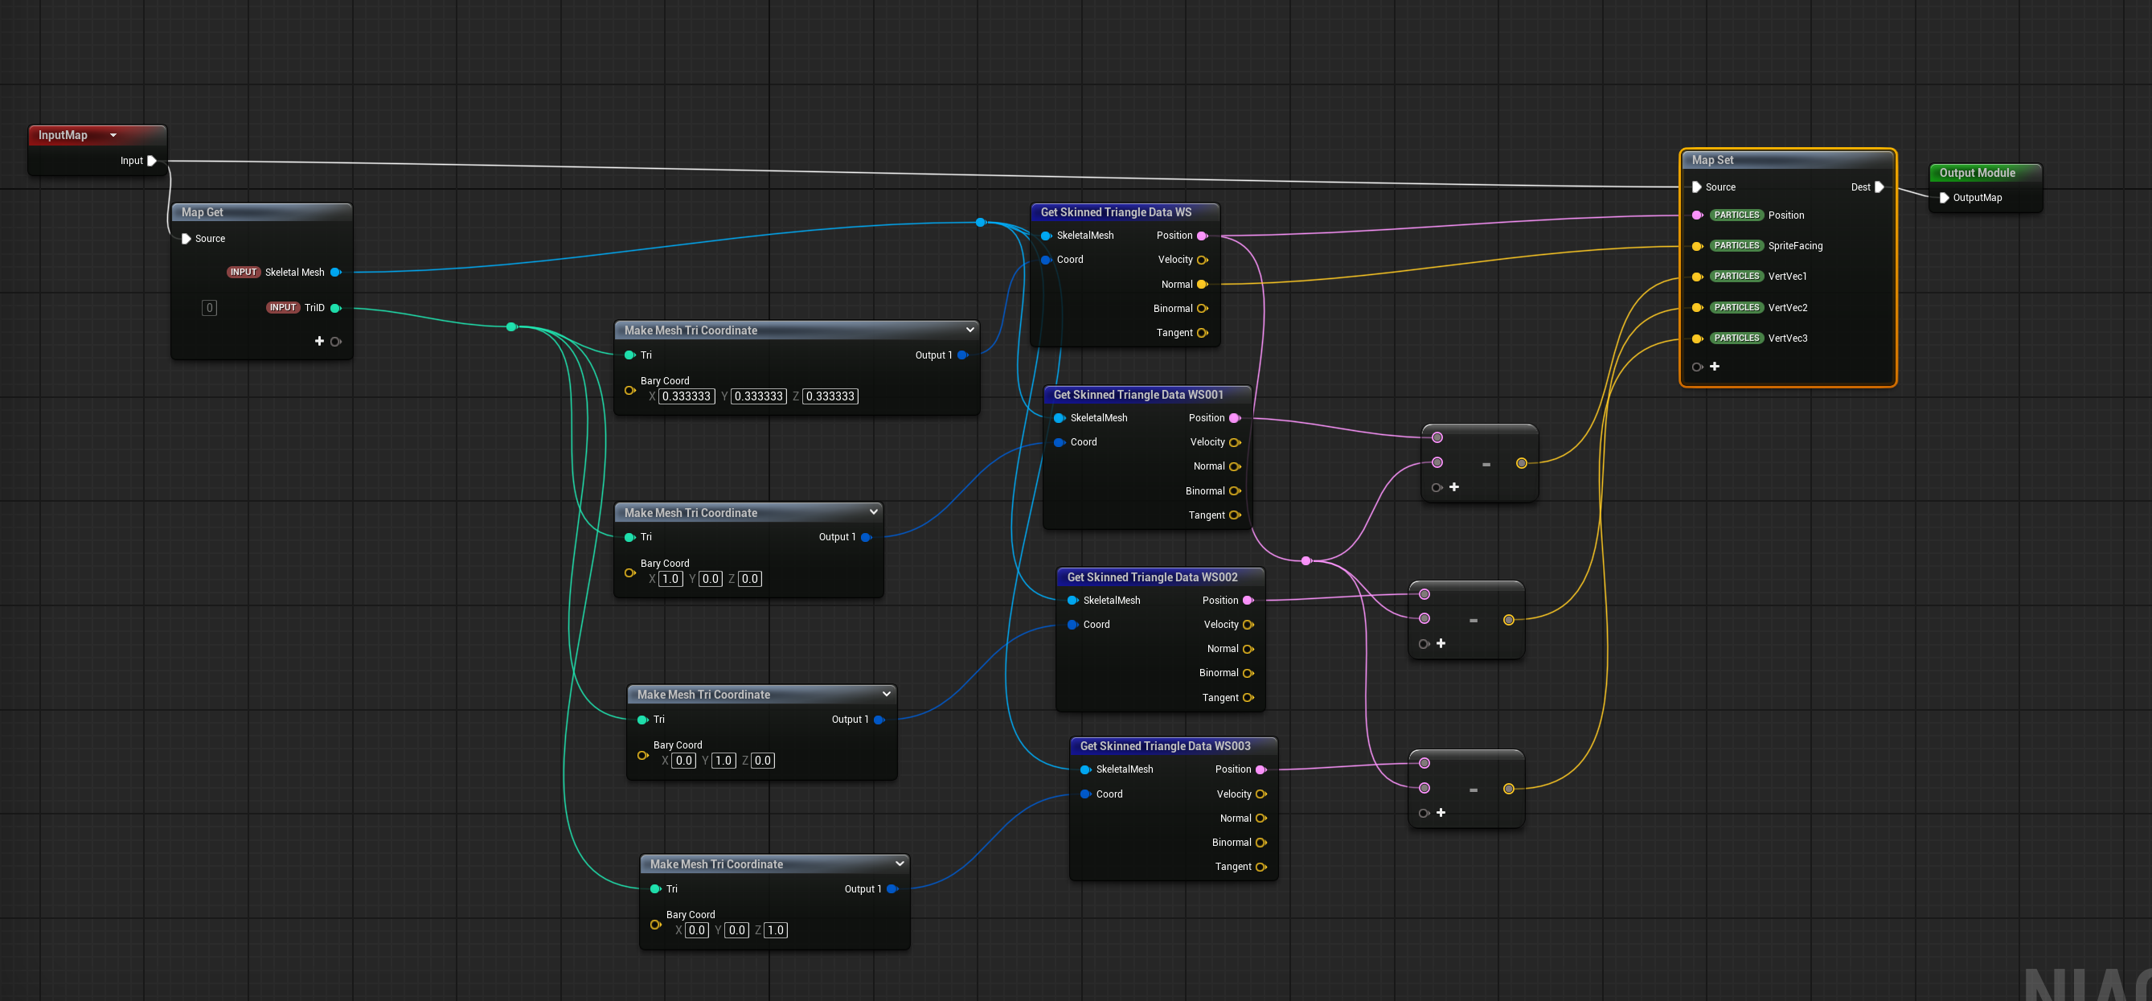The width and height of the screenshot is (2152, 1001).
Task: Click the Particles Position pin on Map Set
Action: 1698,215
